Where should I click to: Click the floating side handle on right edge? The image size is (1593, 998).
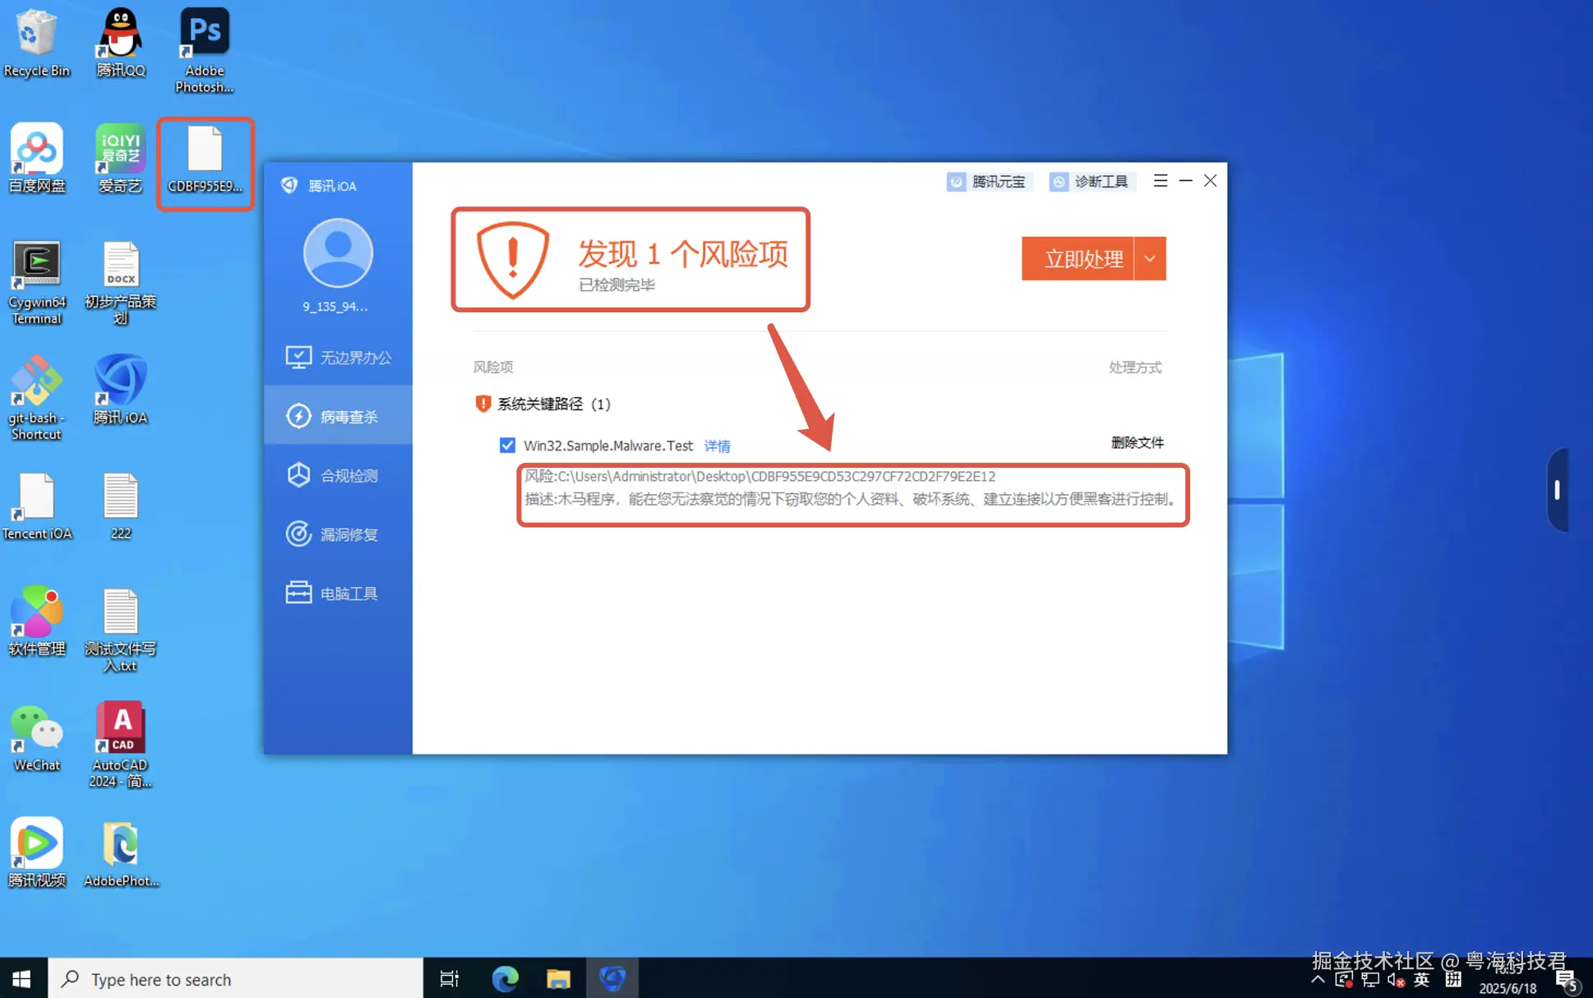(x=1557, y=490)
